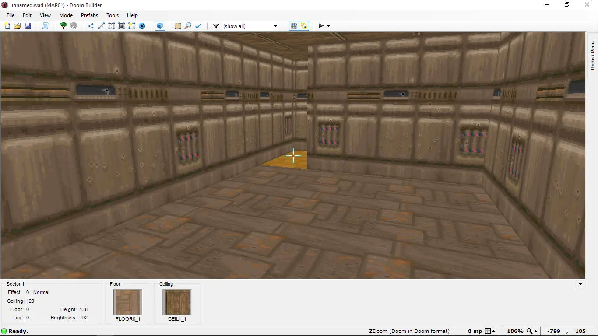This screenshot has height=336, width=598.
Task: Click the "8 mp" grid size text
Action: pyautogui.click(x=475, y=331)
